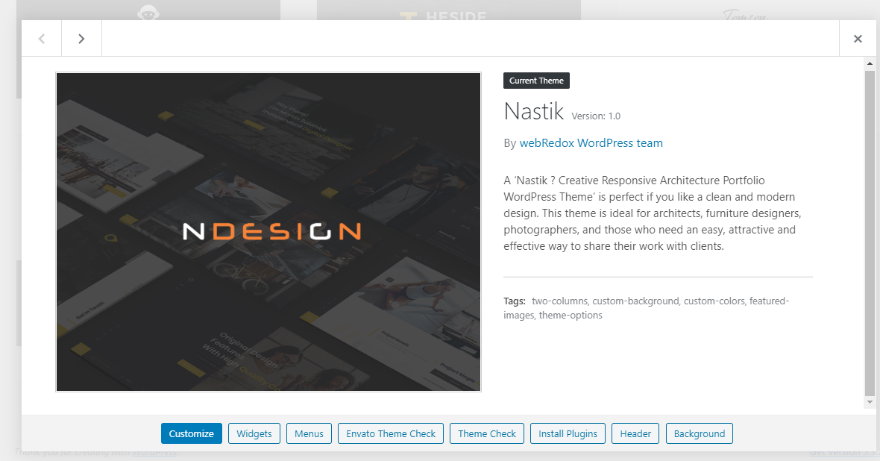Open the Widgets settings button
The height and width of the screenshot is (461, 880).
[x=254, y=433]
